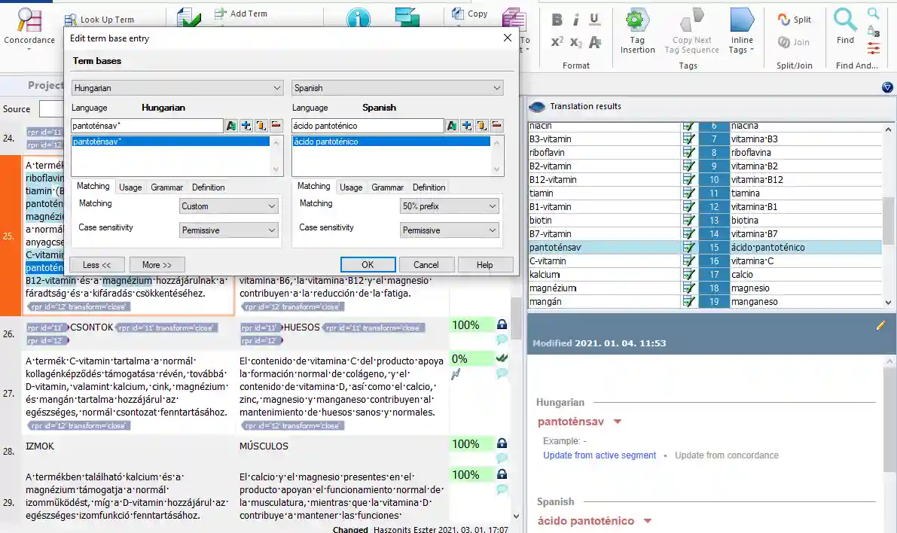
Task: Toggle Italic formatting in Format group
Action: coord(576,20)
